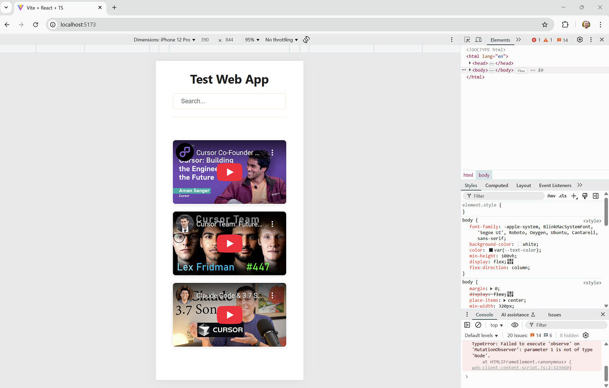Screen dimensions: 609x388
Task: Click the Search... input in Test Web App
Action: [230, 101]
